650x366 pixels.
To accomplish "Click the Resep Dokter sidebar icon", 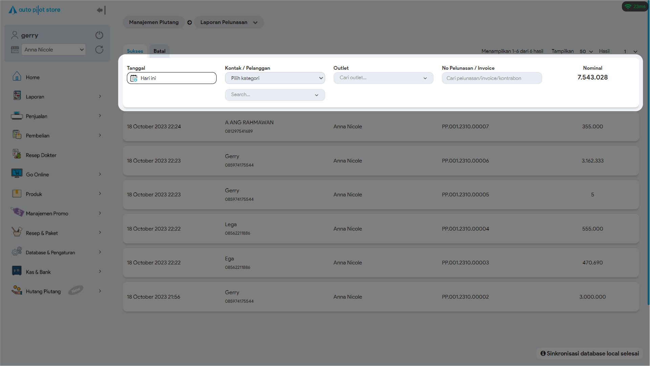I will pos(17,154).
